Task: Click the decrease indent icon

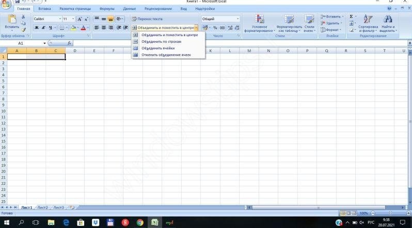Action: coord(119,27)
